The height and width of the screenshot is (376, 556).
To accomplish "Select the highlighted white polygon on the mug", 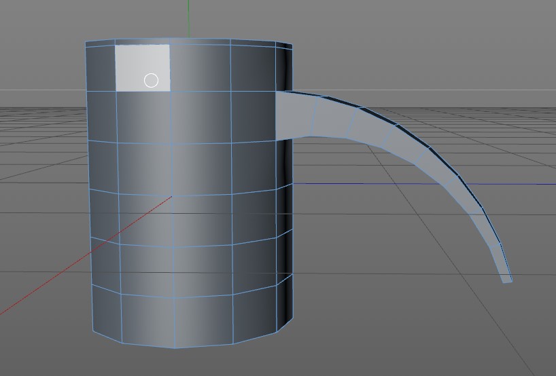I will click(x=143, y=68).
